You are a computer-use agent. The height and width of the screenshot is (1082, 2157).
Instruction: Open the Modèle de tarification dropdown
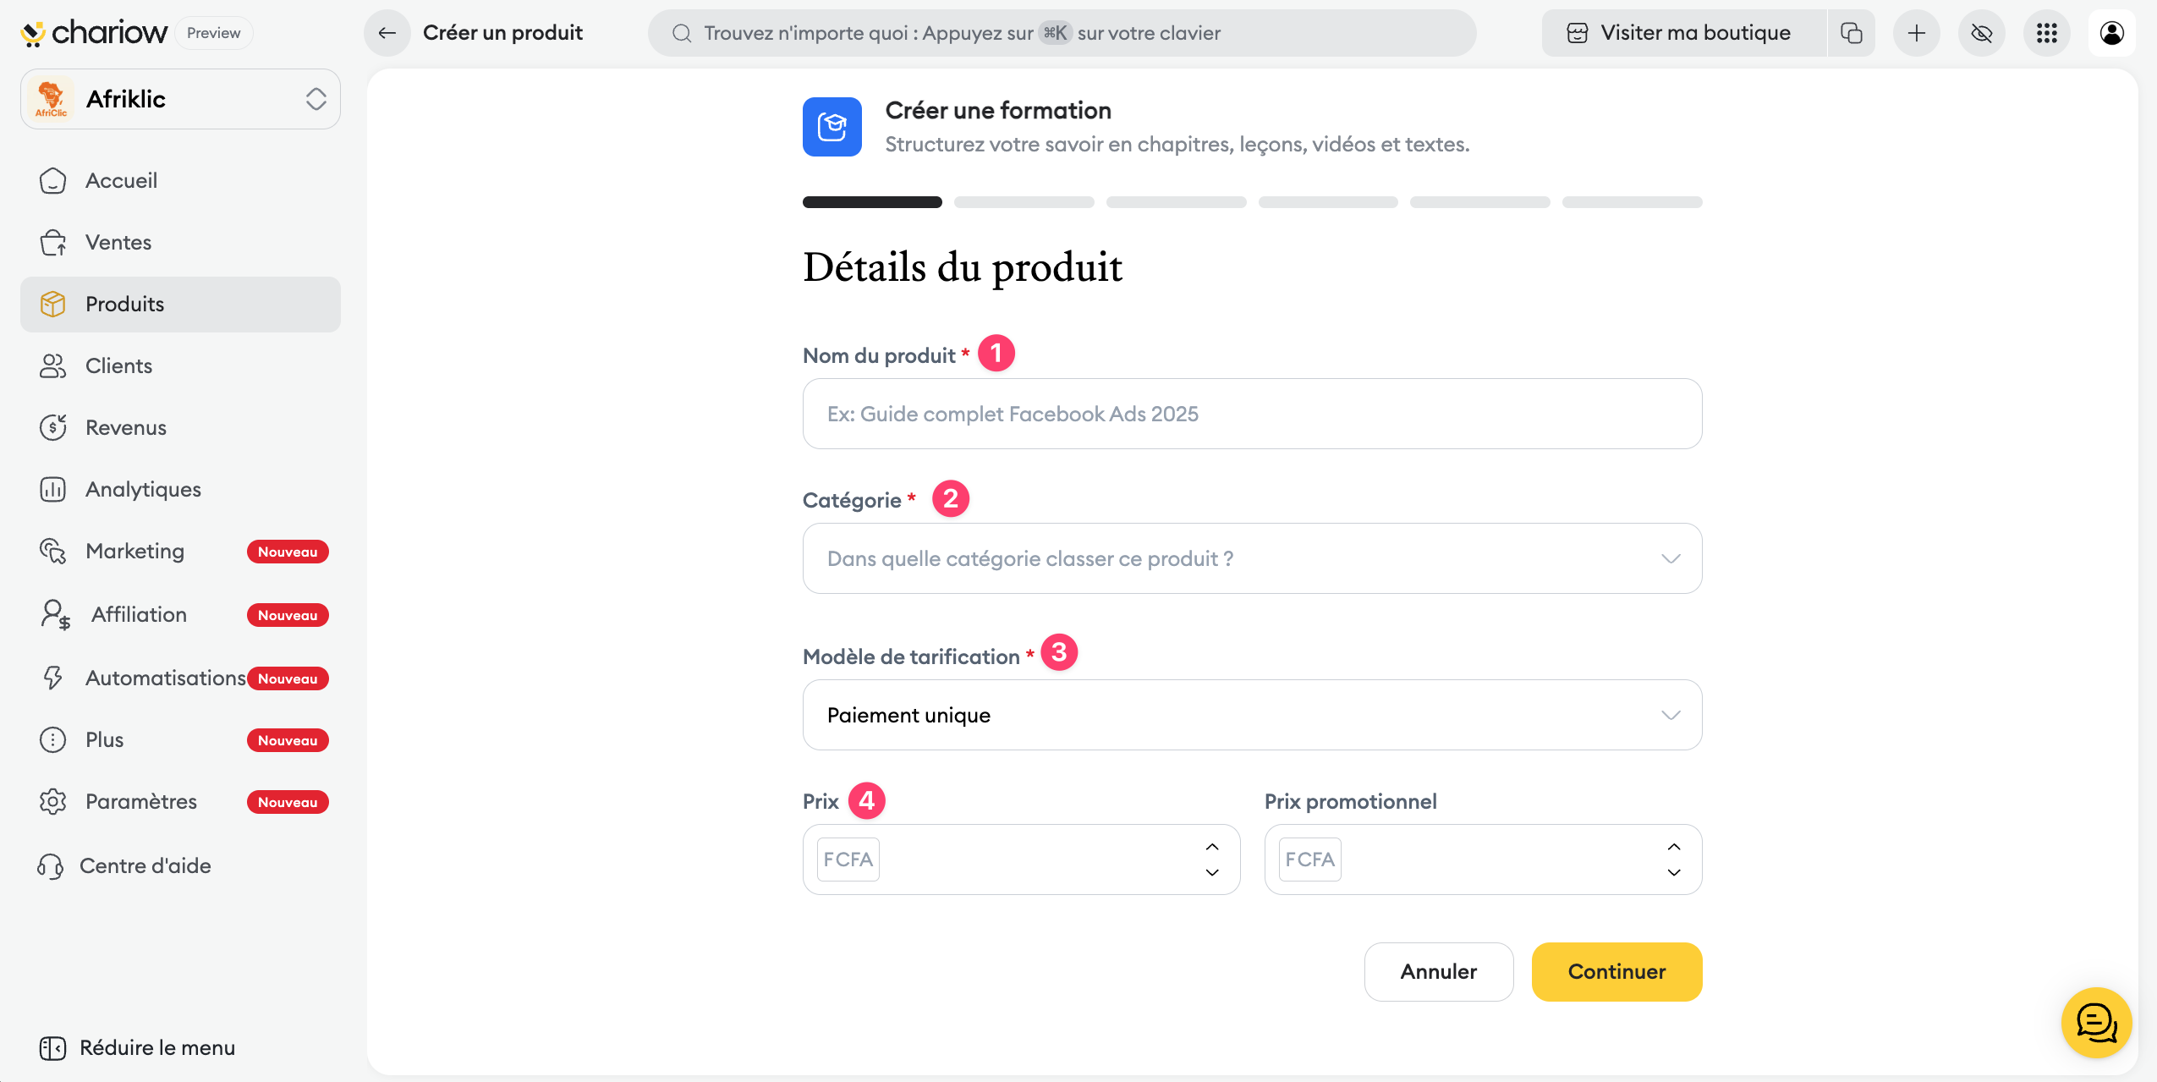(x=1252, y=715)
